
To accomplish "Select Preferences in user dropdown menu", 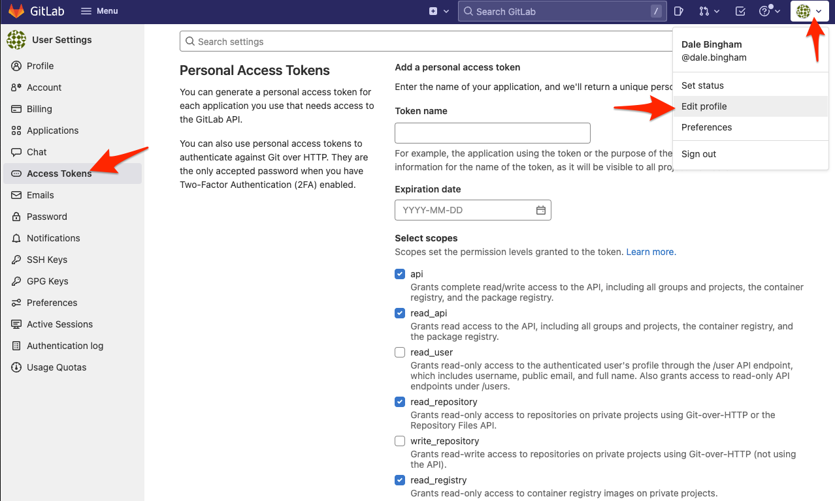I will coord(751,127).
